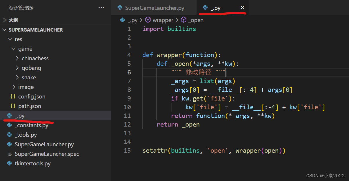Screen dimensions: 349x181
Task: Click the setattr(builtins, 'open', ...) line
Action: [x=214, y=151]
